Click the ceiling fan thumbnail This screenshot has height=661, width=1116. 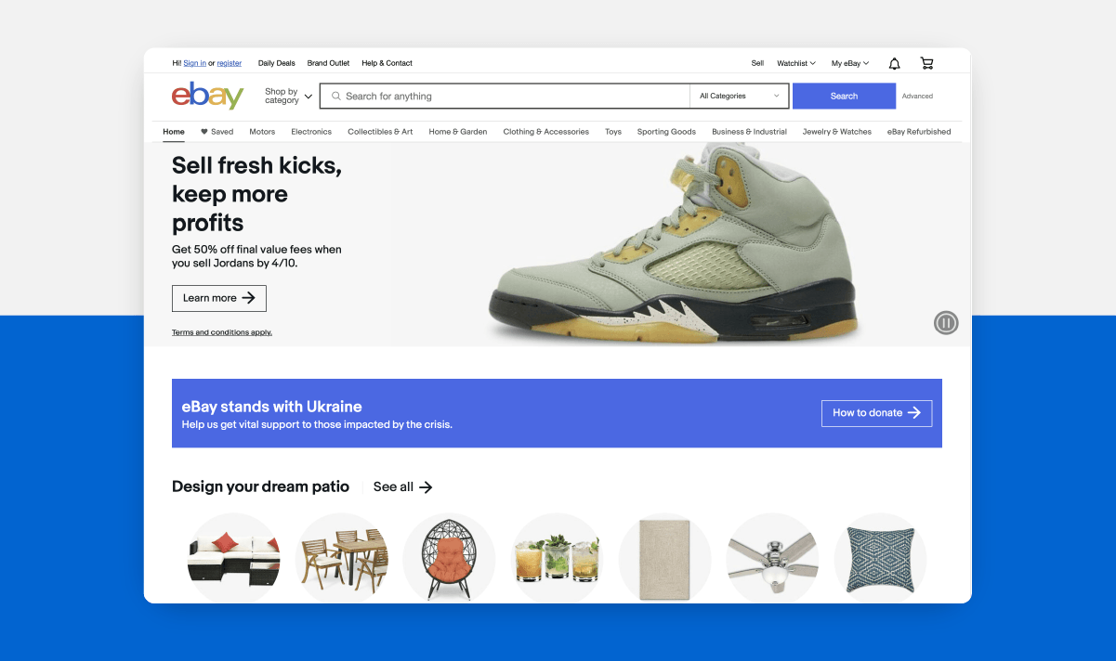pos(772,558)
